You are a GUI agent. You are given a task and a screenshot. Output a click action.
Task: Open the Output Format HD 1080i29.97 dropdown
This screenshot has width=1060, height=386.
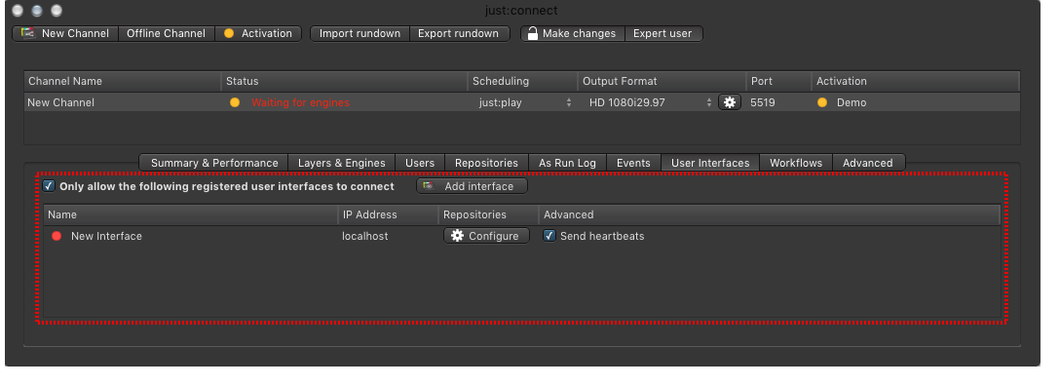pyautogui.click(x=648, y=102)
